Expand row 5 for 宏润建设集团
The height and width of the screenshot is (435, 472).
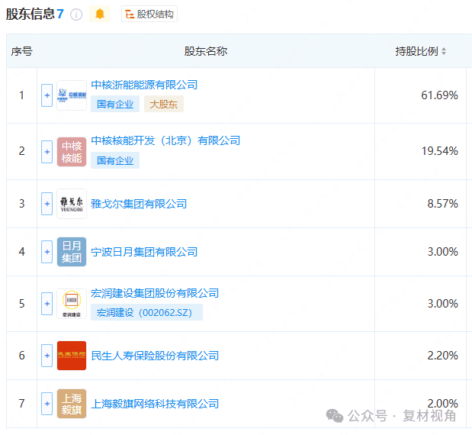coord(47,304)
